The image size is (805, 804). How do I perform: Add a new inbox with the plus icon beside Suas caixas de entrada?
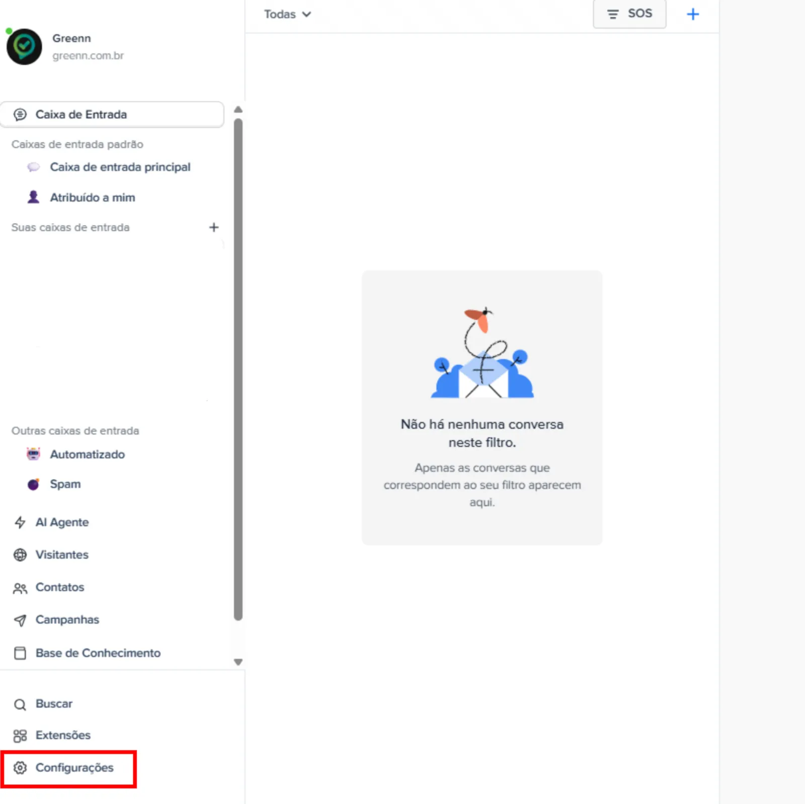pos(214,227)
